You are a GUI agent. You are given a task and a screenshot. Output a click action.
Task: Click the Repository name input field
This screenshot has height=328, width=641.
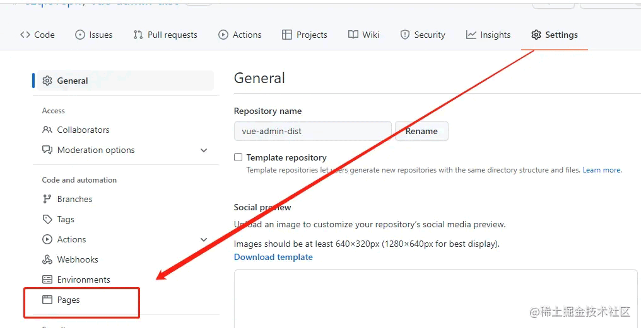(x=312, y=131)
